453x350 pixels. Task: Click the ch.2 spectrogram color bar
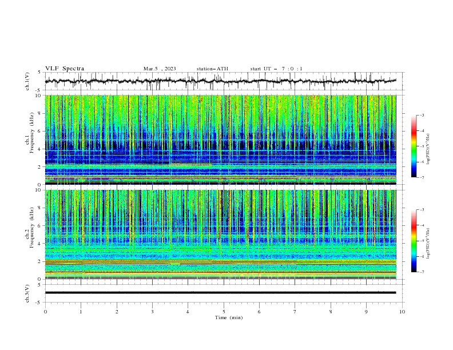coord(414,241)
